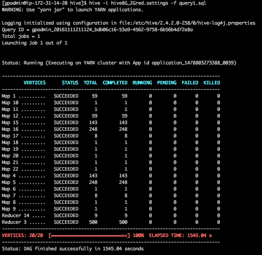This screenshot has height=255, width=262.
Task: Click total value 248 in Map 5 row
Action: coord(93,182)
